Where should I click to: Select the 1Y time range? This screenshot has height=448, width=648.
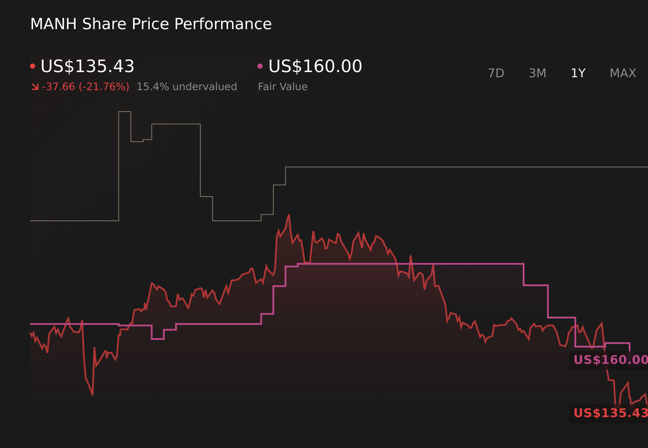coord(578,73)
